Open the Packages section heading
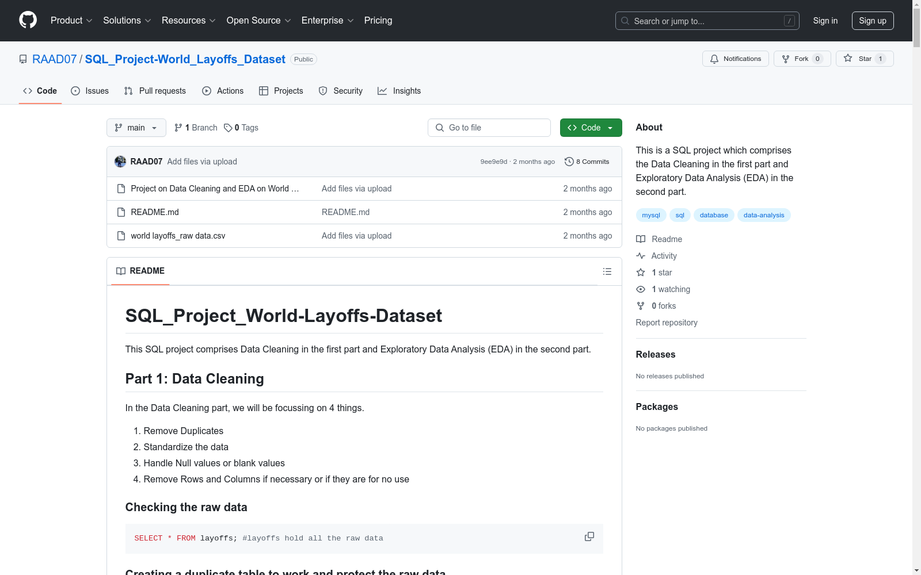The image size is (921, 575). [x=657, y=407]
